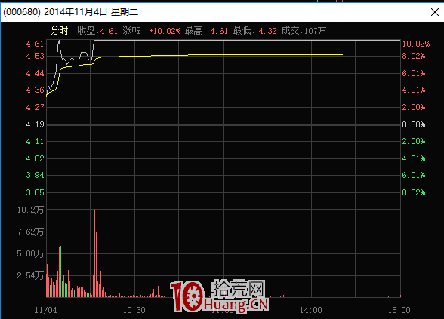Click the 成交:107万 volume value
The height and width of the screenshot is (319, 444).
point(304,30)
